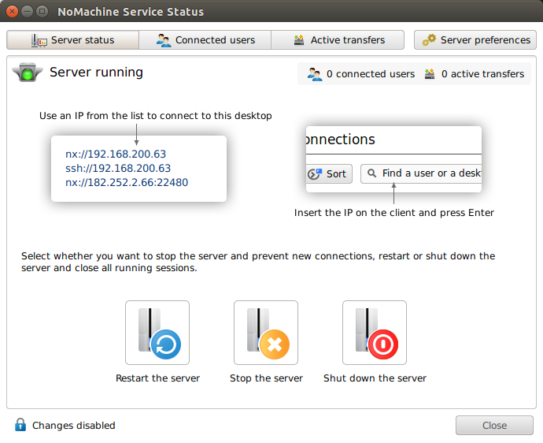
Task: Click the Close button
Action: (494, 426)
